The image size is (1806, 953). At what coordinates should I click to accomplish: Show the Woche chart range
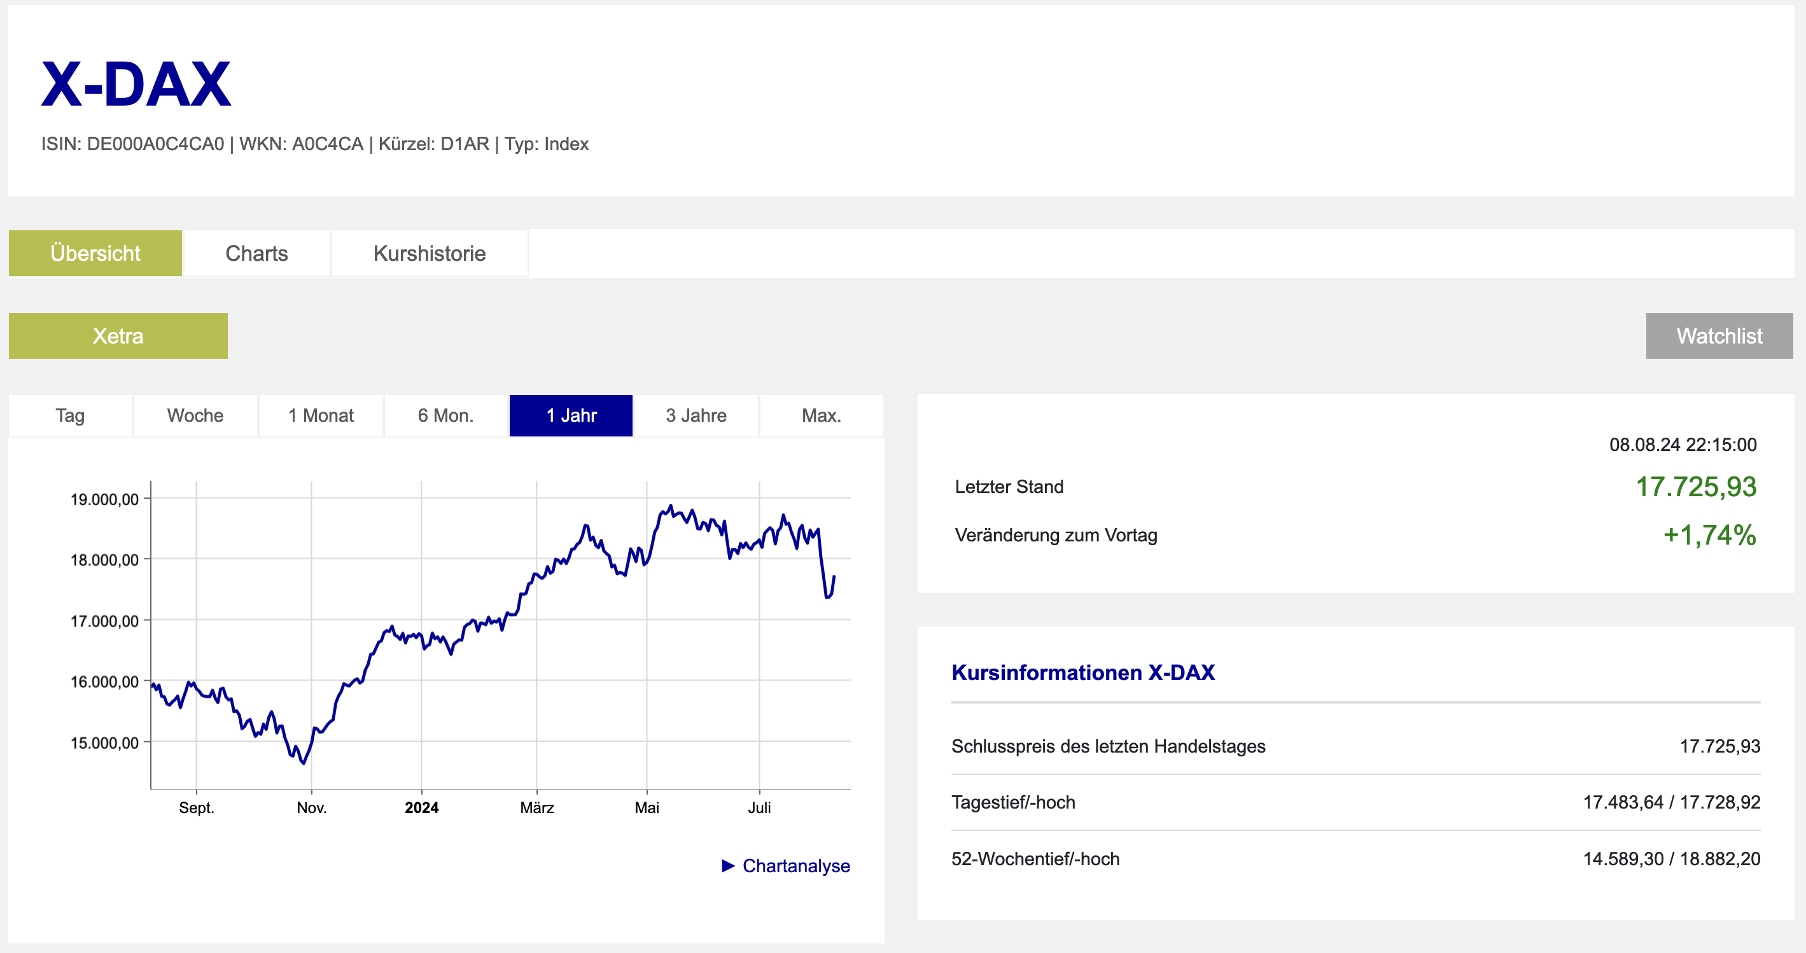coord(195,415)
